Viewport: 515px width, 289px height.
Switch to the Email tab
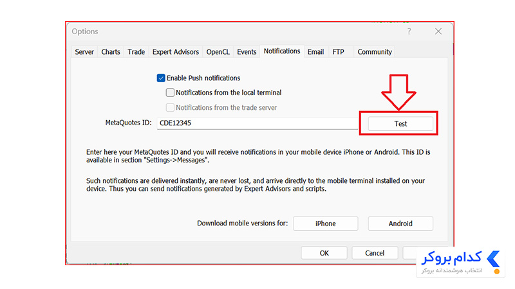pos(315,52)
